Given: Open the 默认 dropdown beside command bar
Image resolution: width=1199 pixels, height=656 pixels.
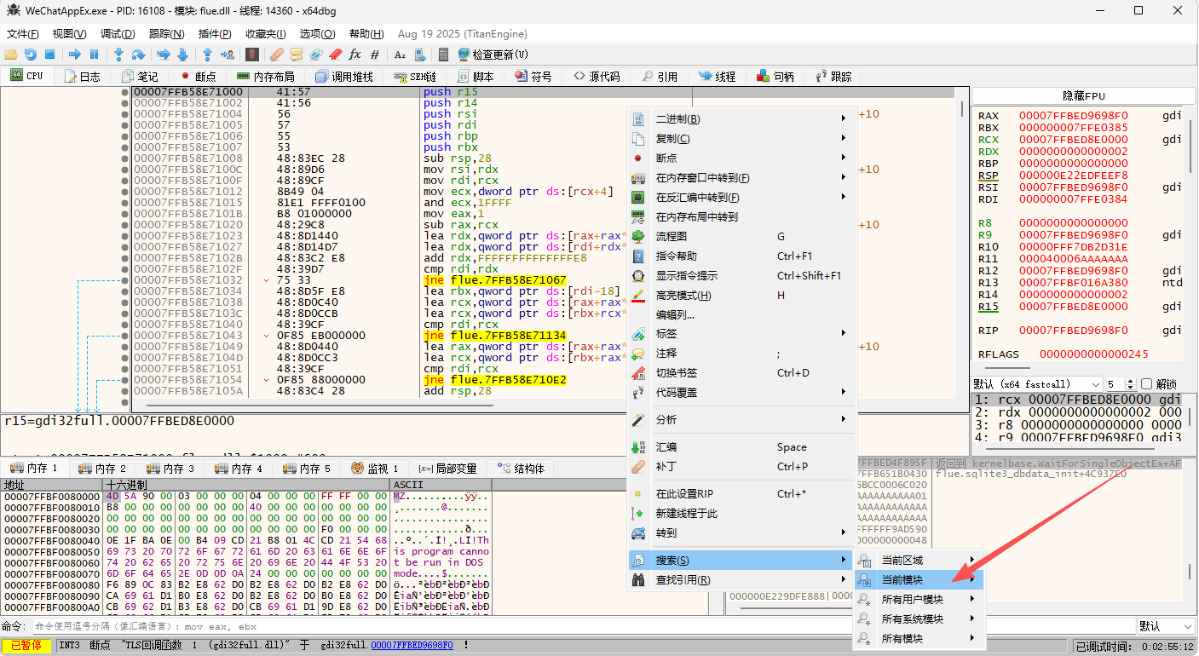Looking at the screenshot, I should [1165, 626].
